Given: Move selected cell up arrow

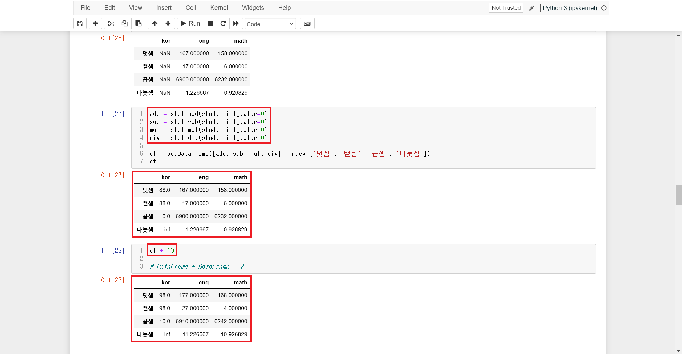Looking at the screenshot, I should click(x=155, y=23).
